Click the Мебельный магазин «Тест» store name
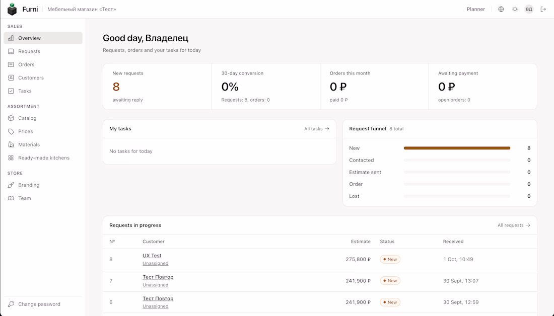 pos(82,9)
